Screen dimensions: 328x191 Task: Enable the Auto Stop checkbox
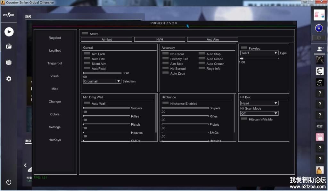click(202, 54)
